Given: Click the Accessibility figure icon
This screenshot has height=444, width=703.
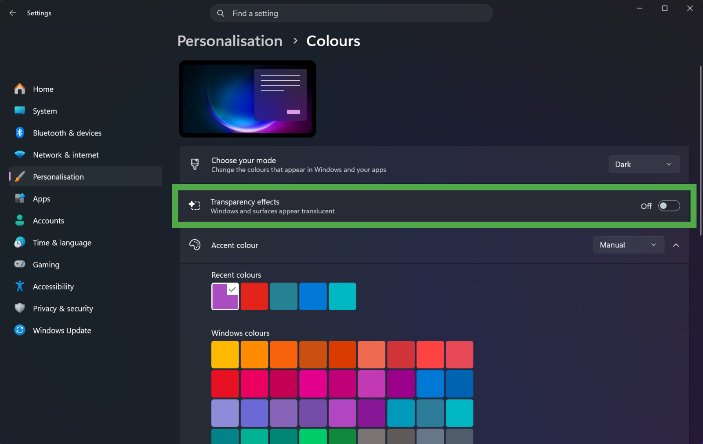Looking at the screenshot, I should click(x=20, y=286).
